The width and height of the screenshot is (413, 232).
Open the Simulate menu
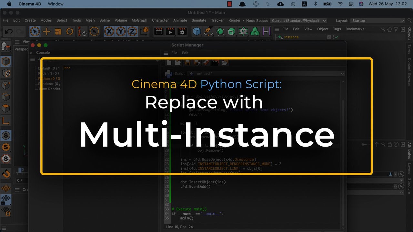pyautogui.click(x=199, y=20)
